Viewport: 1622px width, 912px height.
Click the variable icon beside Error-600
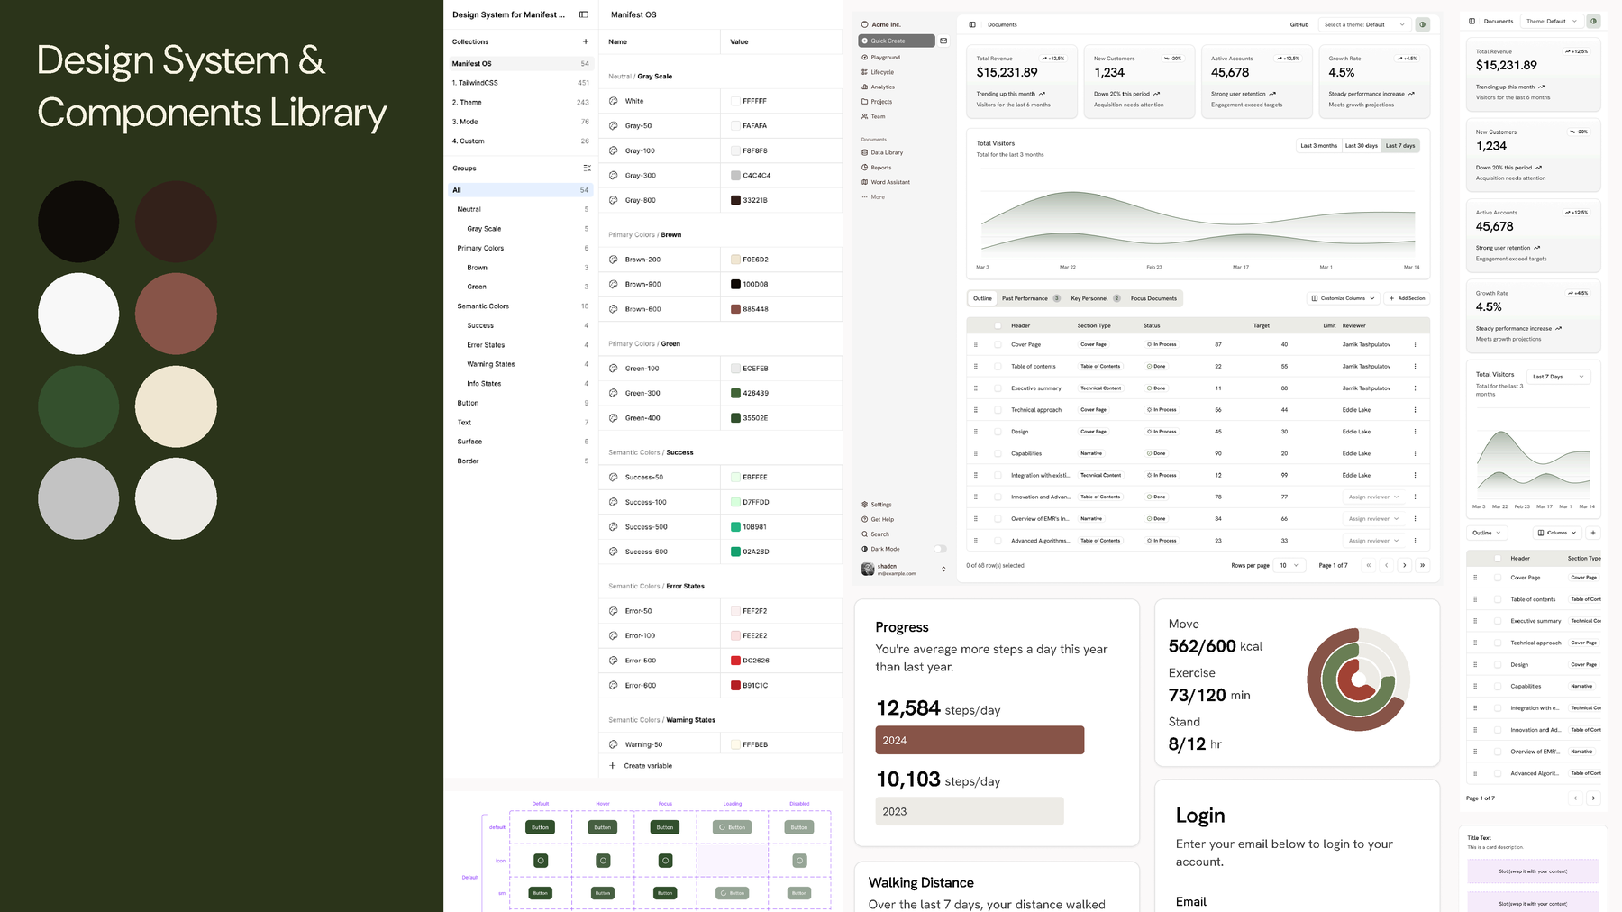[614, 685]
